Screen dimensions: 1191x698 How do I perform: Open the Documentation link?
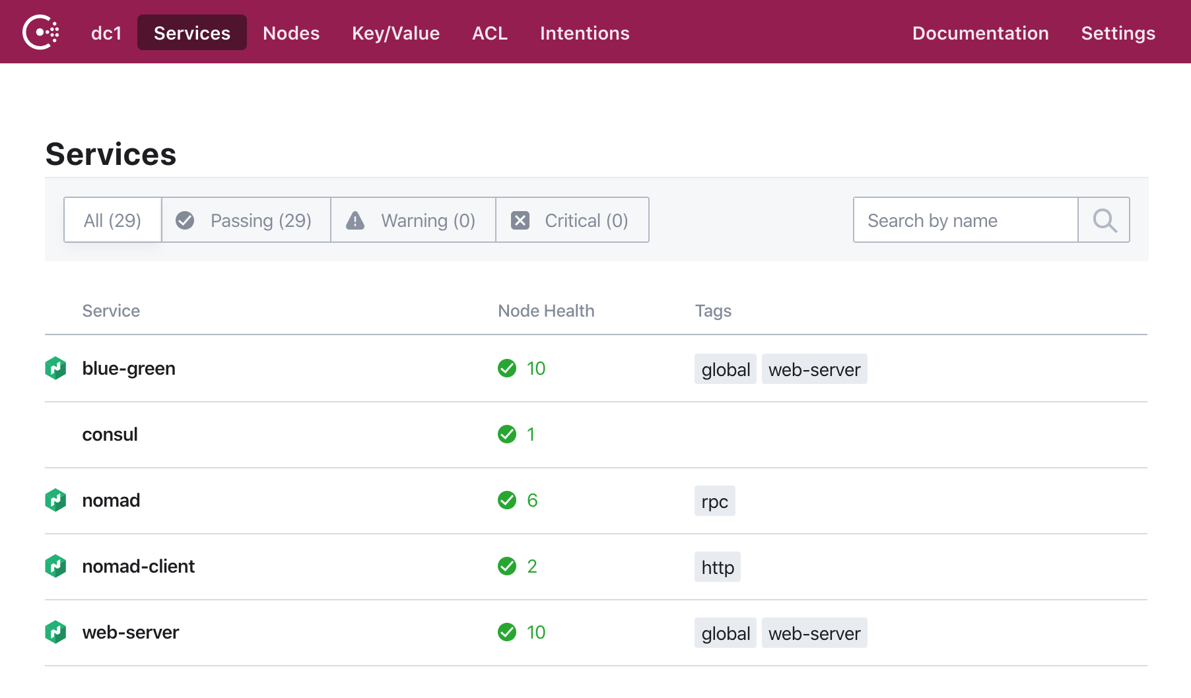980,33
